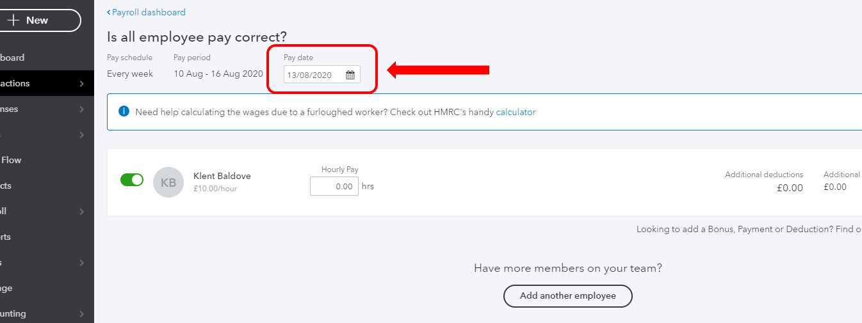The image size is (862, 323).
Task: Expand the Transactions sidebar chevron
Action: point(81,84)
